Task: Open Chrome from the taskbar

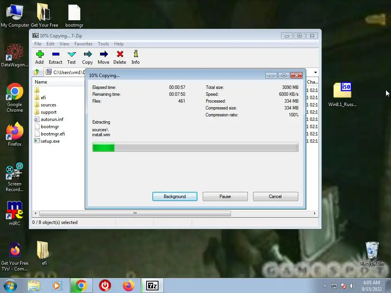Action: click(81, 285)
